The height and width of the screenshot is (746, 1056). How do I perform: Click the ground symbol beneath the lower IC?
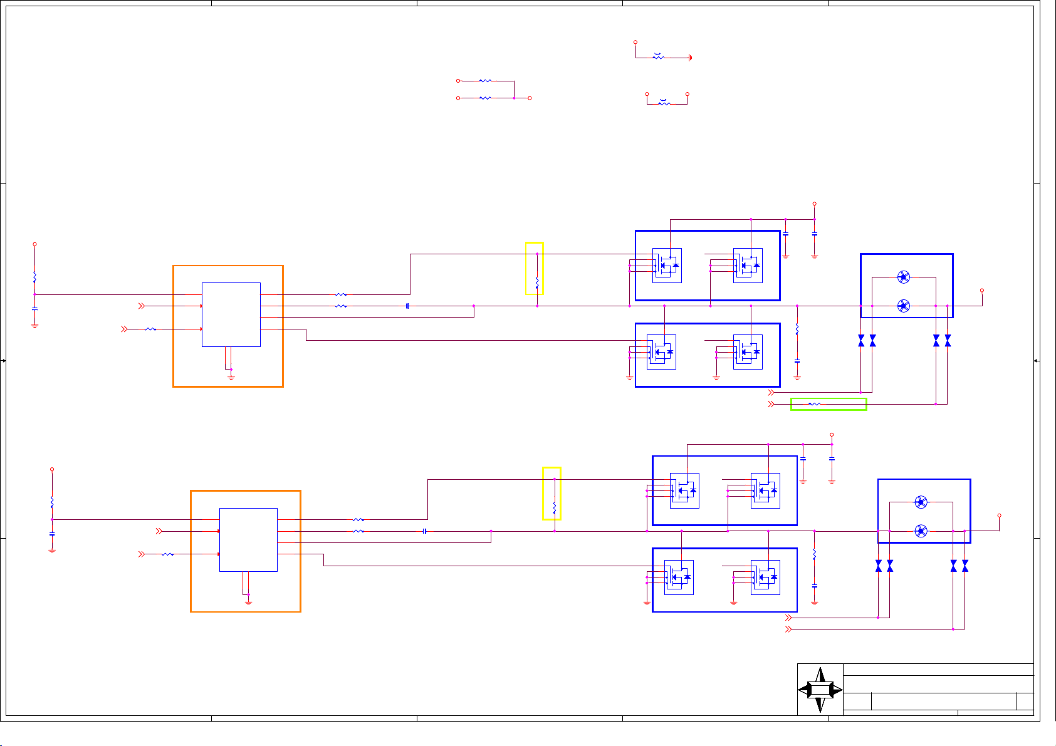(248, 602)
